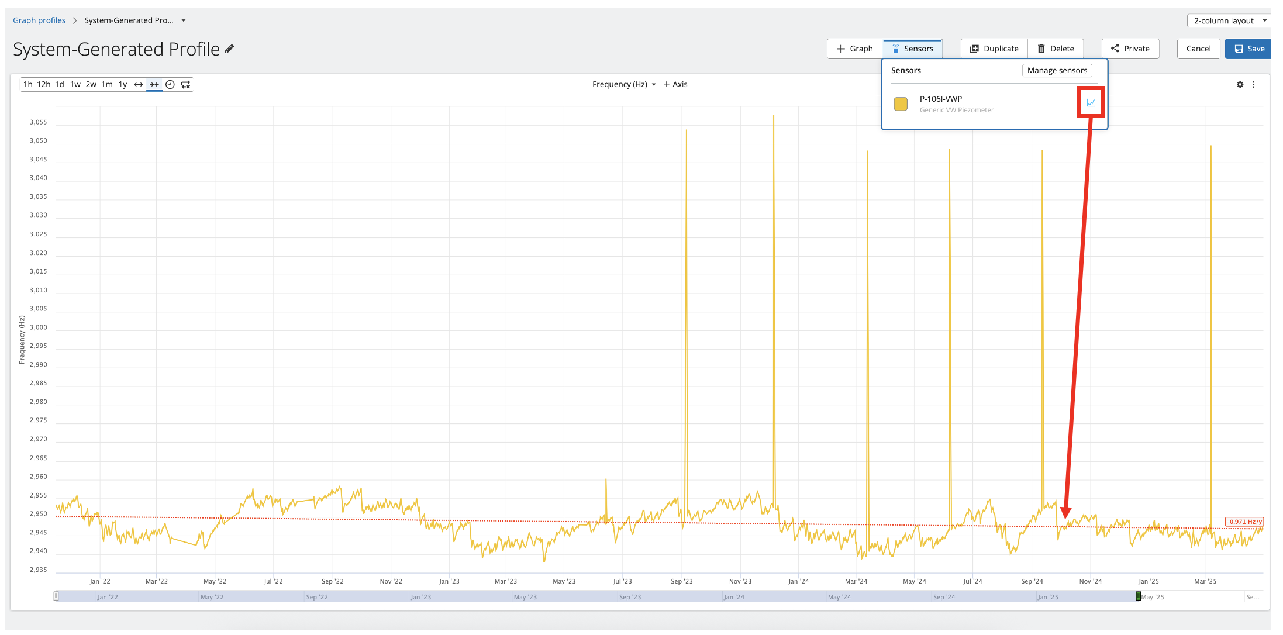Go to Graph profiles link
The image size is (1283, 635).
pyautogui.click(x=39, y=20)
